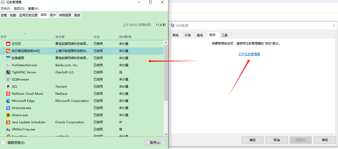Image resolution: width=338 pixels, height=149 pixels.
Task: Sort by the 发布者 column header
Action: click(73, 37)
